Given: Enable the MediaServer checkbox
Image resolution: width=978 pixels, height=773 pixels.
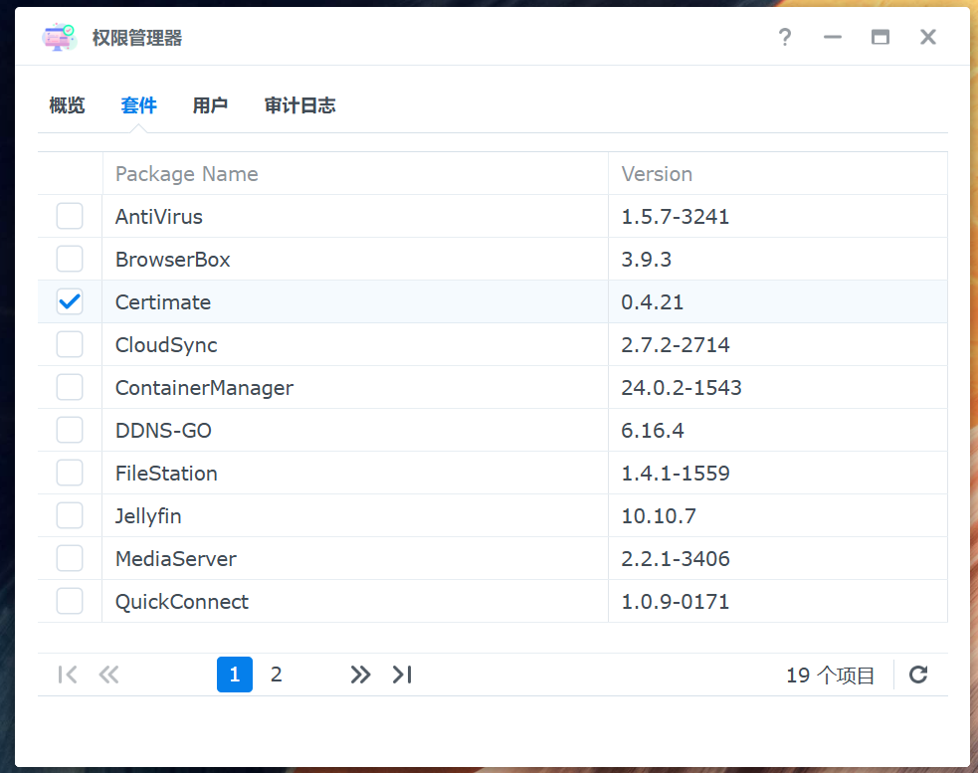Looking at the screenshot, I should (69, 558).
